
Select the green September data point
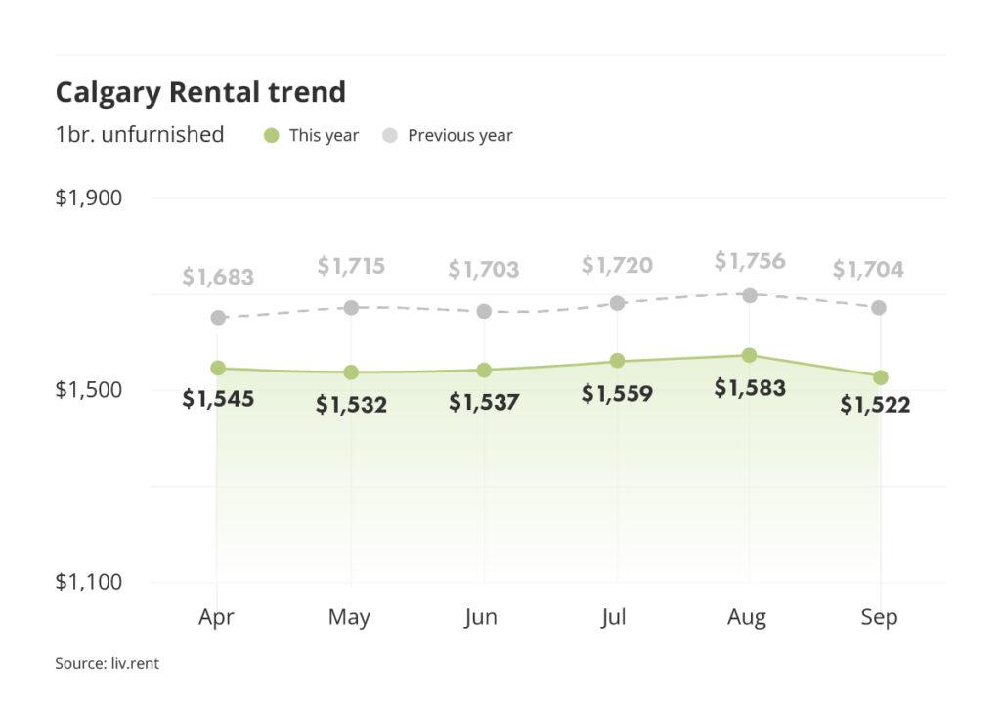tap(881, 377)
